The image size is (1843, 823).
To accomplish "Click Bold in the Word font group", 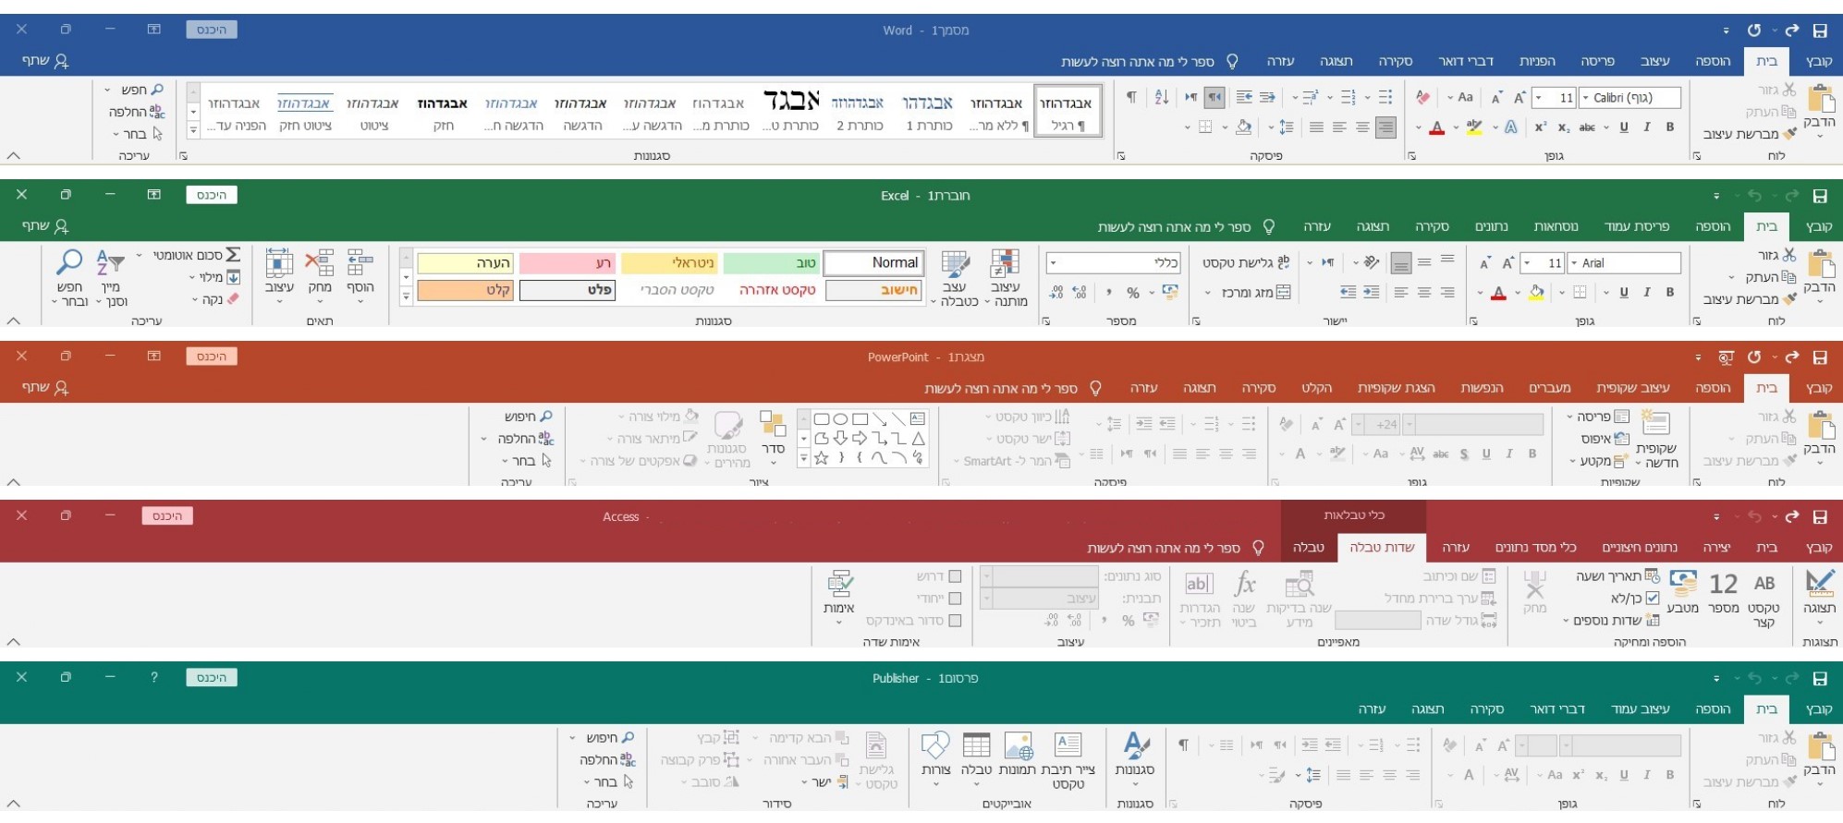I will pos(1670,127).
